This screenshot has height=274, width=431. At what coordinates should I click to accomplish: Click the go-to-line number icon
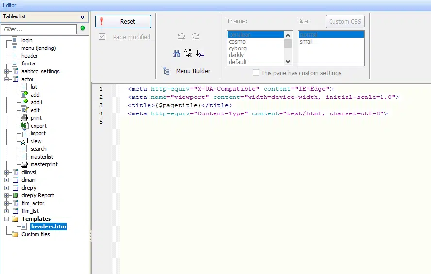pos(200,53)
